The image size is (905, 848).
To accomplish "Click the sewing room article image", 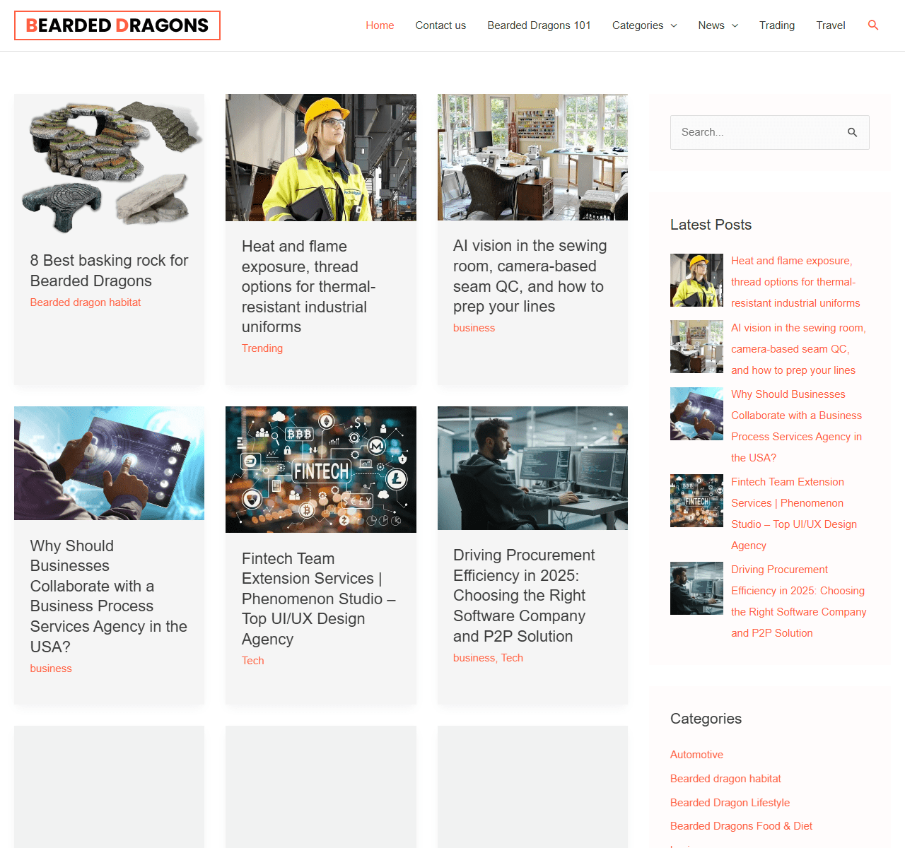I will tap(532, 158).
